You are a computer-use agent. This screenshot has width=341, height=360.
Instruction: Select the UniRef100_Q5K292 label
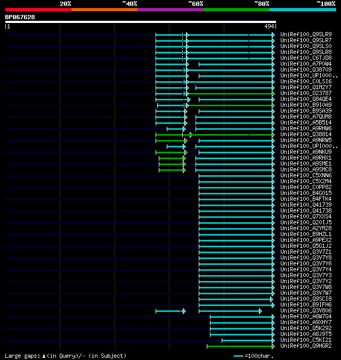[x=306, y=328]
